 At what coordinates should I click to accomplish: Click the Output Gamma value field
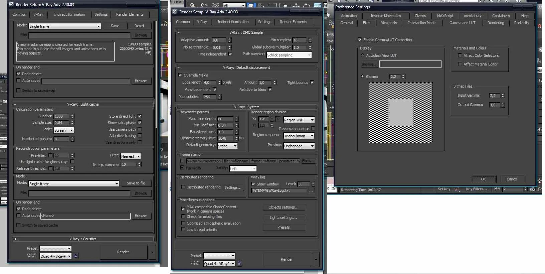pyautogui.click(x=495, y=105)
